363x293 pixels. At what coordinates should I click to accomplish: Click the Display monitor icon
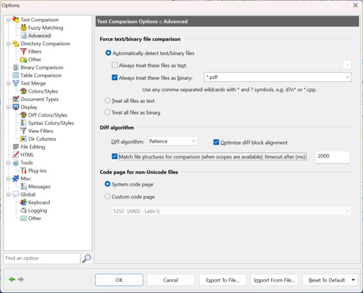16,107
